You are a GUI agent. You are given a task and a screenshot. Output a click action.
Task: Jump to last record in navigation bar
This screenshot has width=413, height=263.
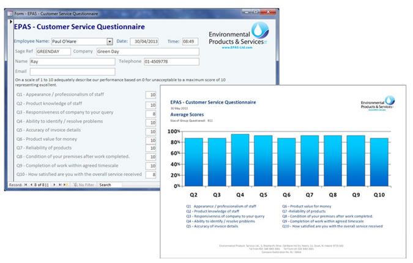[60, 185]
